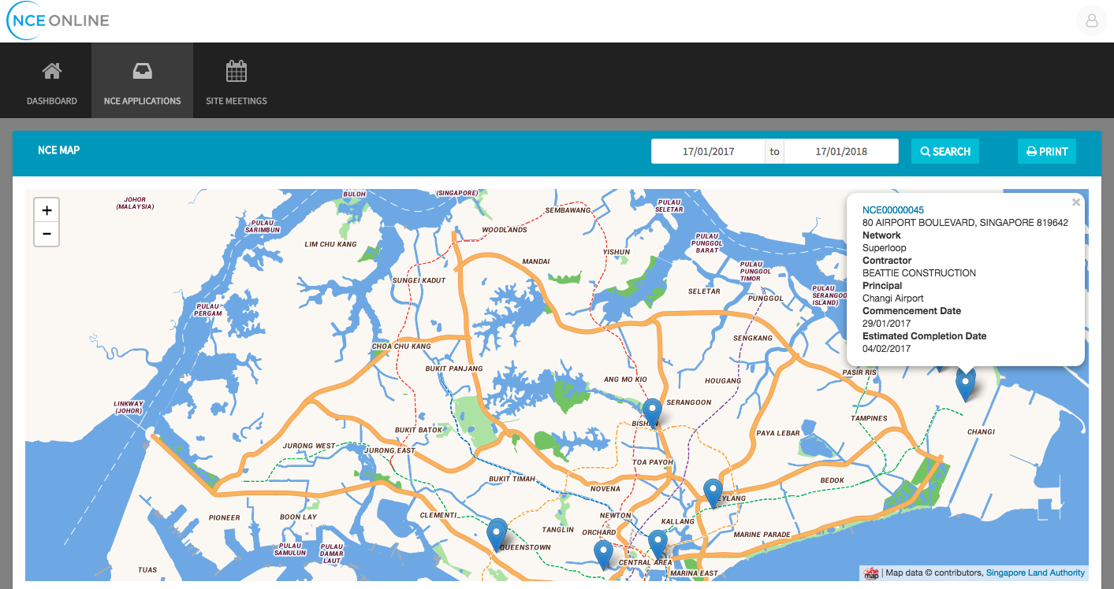Close the NCE00000045 info popup
Viewport: 1114px width, 589px height.
[1075, 202]
